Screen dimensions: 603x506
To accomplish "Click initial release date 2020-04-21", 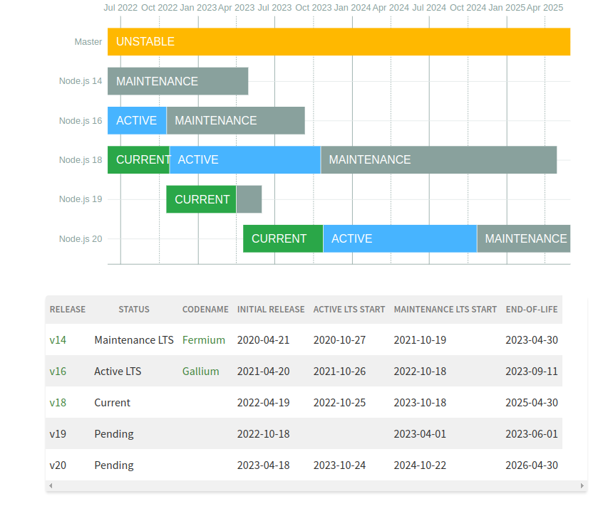I will 264,340.
